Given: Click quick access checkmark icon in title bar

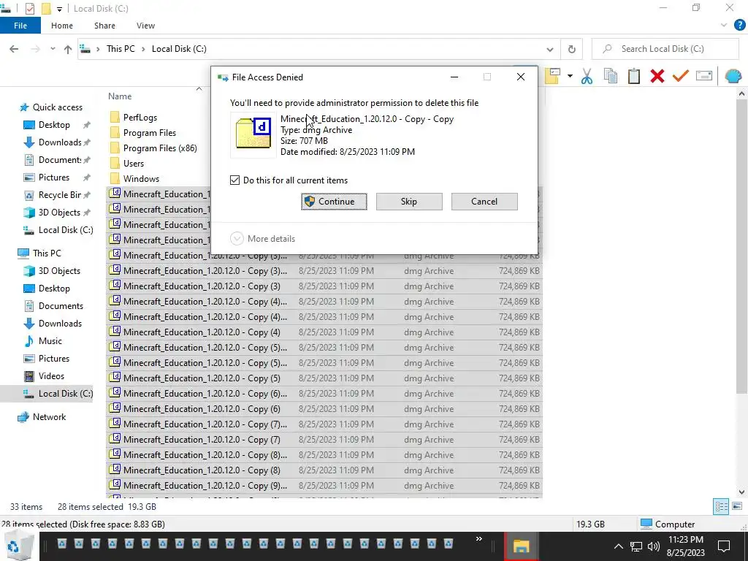Looking at the screenshot, I should click(x=29, y=9).
